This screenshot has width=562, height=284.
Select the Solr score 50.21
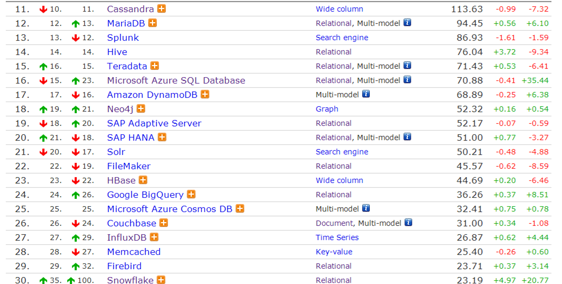pos(470,152)
